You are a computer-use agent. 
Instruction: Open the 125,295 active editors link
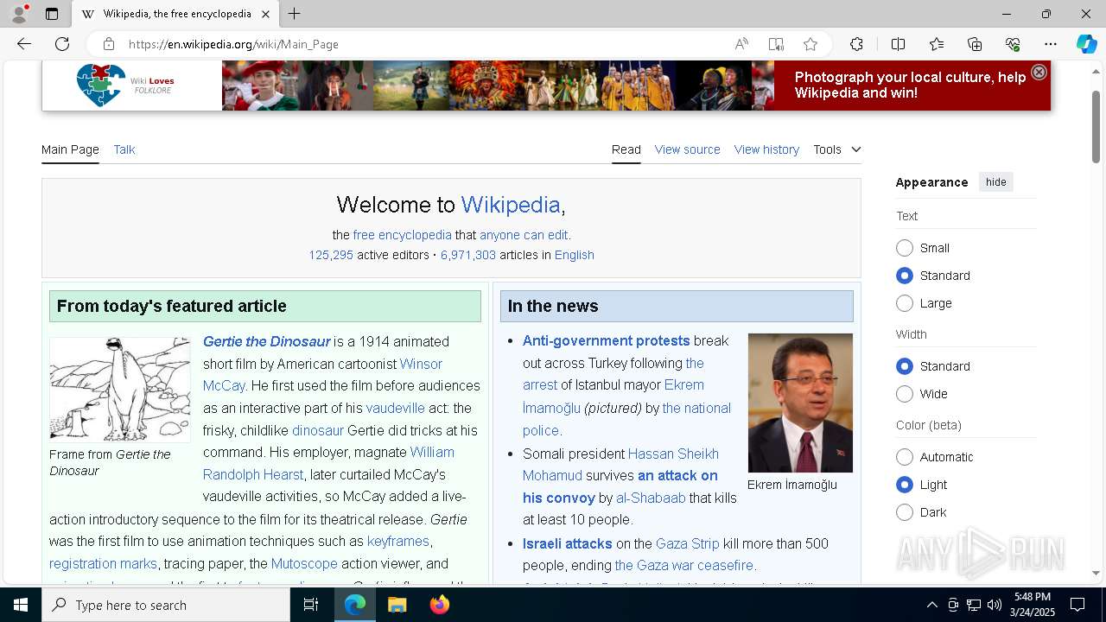pos(331,255)
